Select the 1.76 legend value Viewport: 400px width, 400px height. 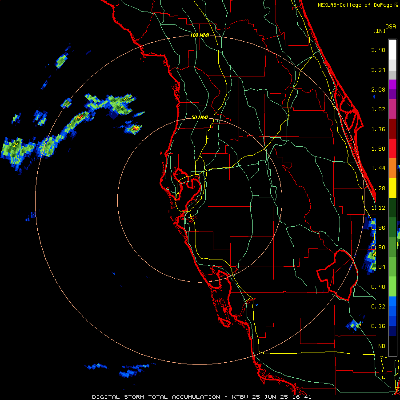[x=378, y=129]
